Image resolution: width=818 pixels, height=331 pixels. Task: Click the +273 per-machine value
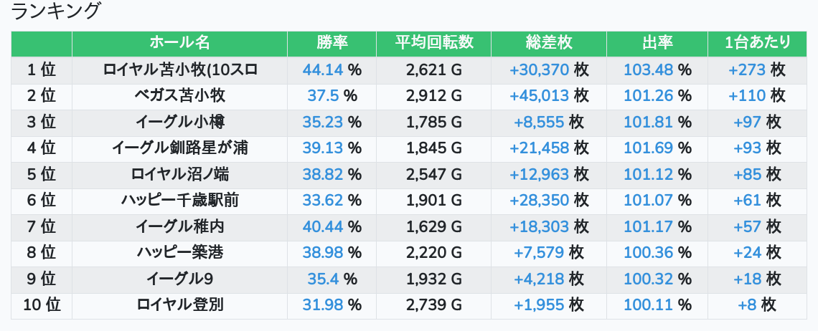click(x=748, y=70)
